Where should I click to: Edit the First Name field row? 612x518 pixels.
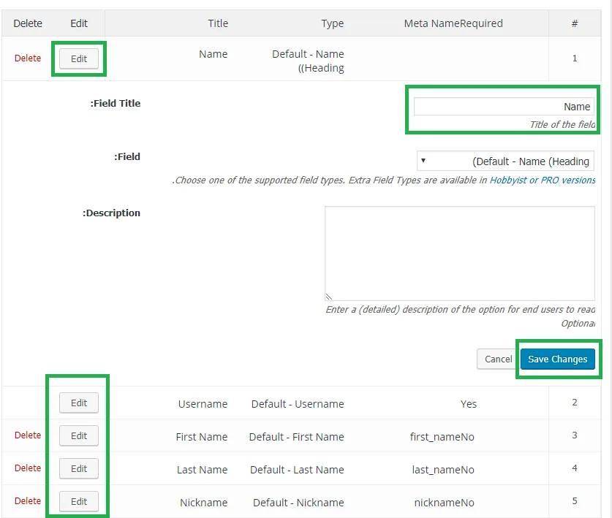[79, 435]
